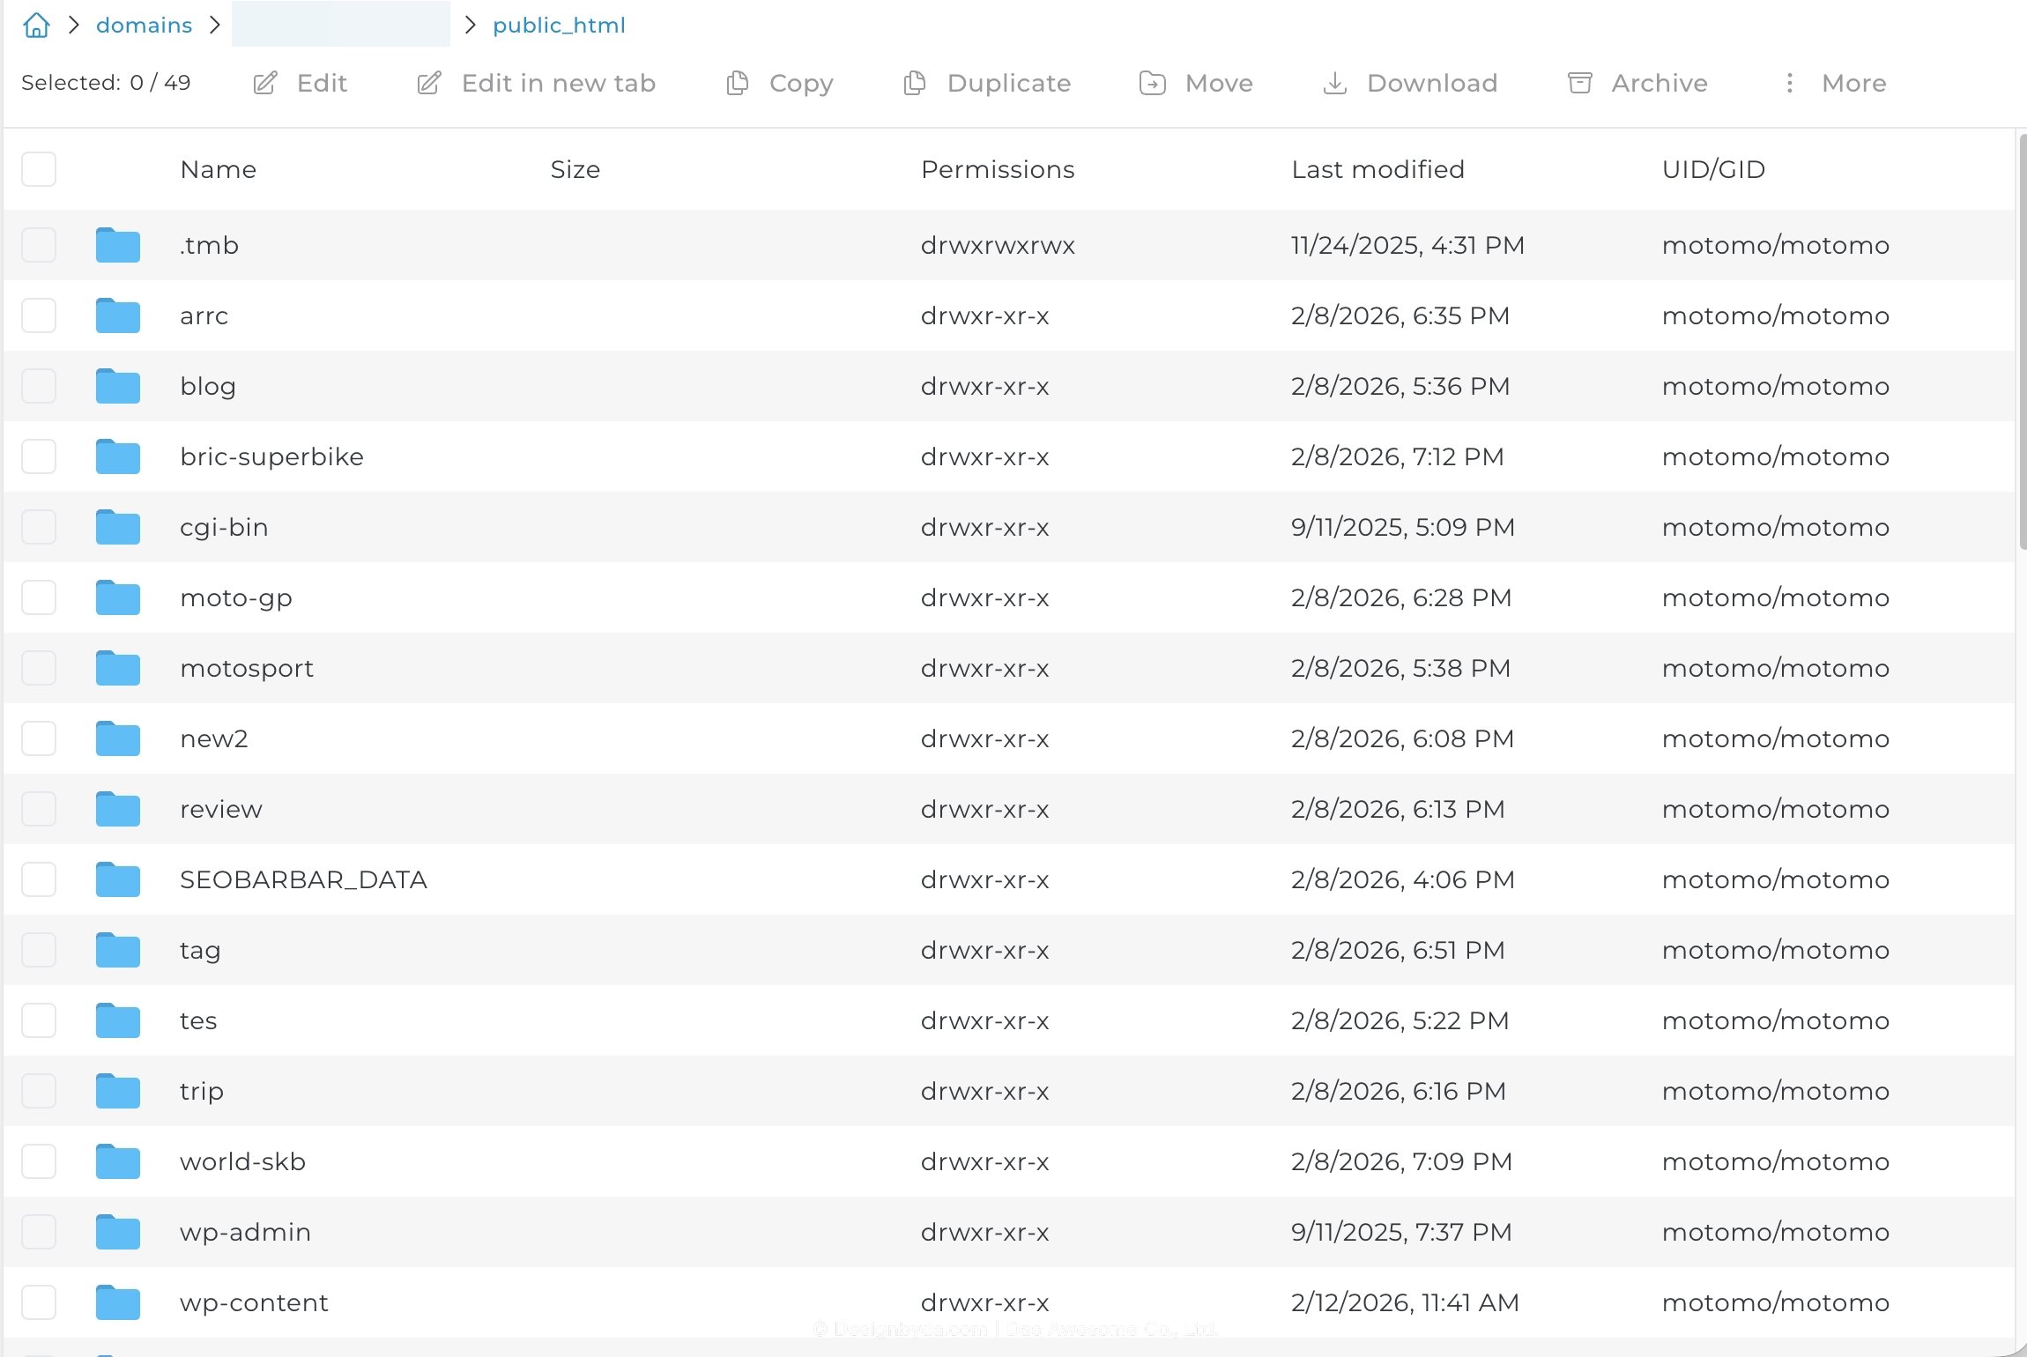Viewport: 2027px width, 1357px height.
Task: Select the bric-superbike folder checkbox
Action: point(39,456)
